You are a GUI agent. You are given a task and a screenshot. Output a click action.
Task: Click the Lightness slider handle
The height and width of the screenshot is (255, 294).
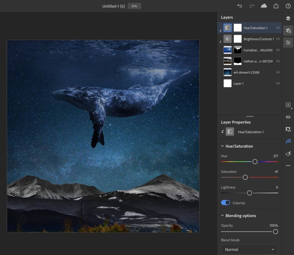tap(249, 193)
